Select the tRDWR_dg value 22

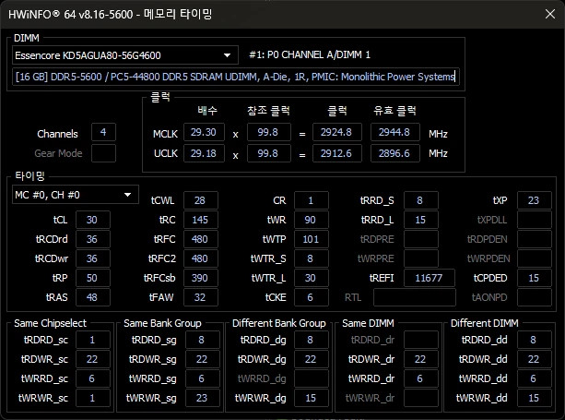pyautogui.click(x=312, y=359)
